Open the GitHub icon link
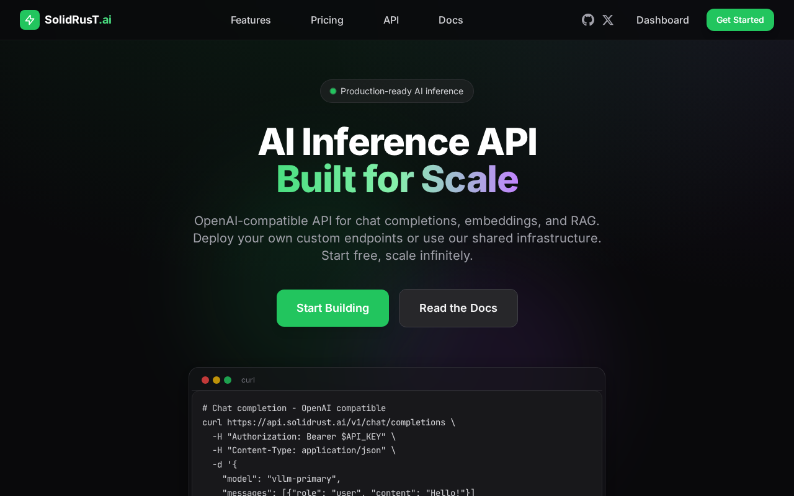Screen dimensions: 794x496 click(x=588, y=20)
